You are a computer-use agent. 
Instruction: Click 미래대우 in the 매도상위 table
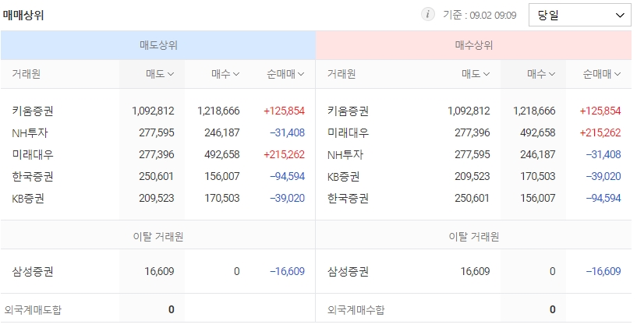point(33,155)
